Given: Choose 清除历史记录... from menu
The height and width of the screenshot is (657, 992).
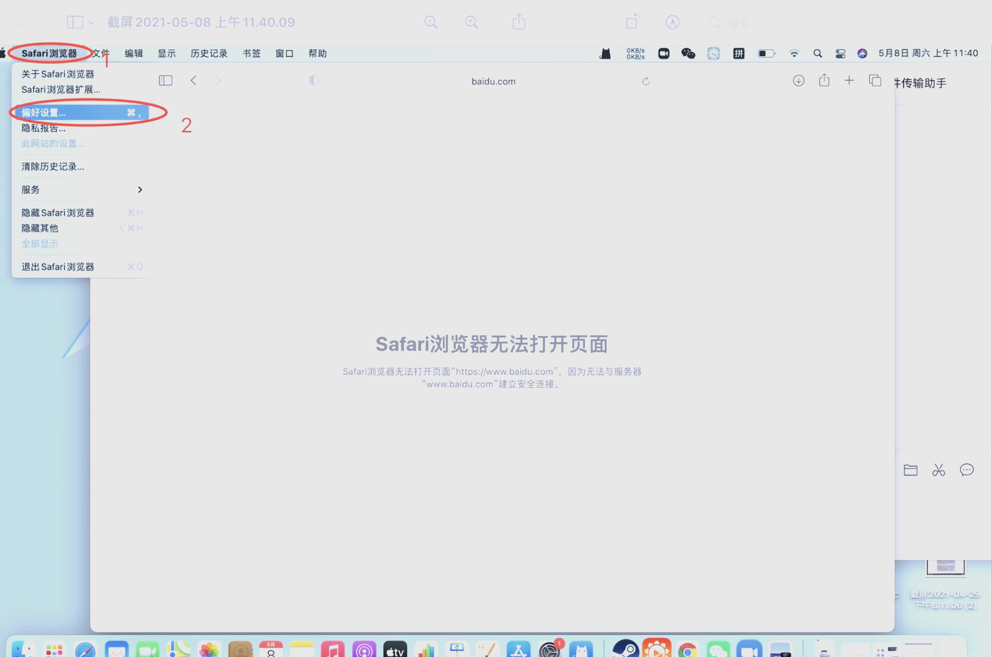Looking at the screenshot, I should tap(53, 166).
